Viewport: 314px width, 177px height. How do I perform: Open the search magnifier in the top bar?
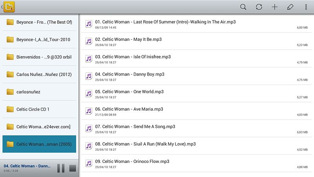[x=243, y=7]
